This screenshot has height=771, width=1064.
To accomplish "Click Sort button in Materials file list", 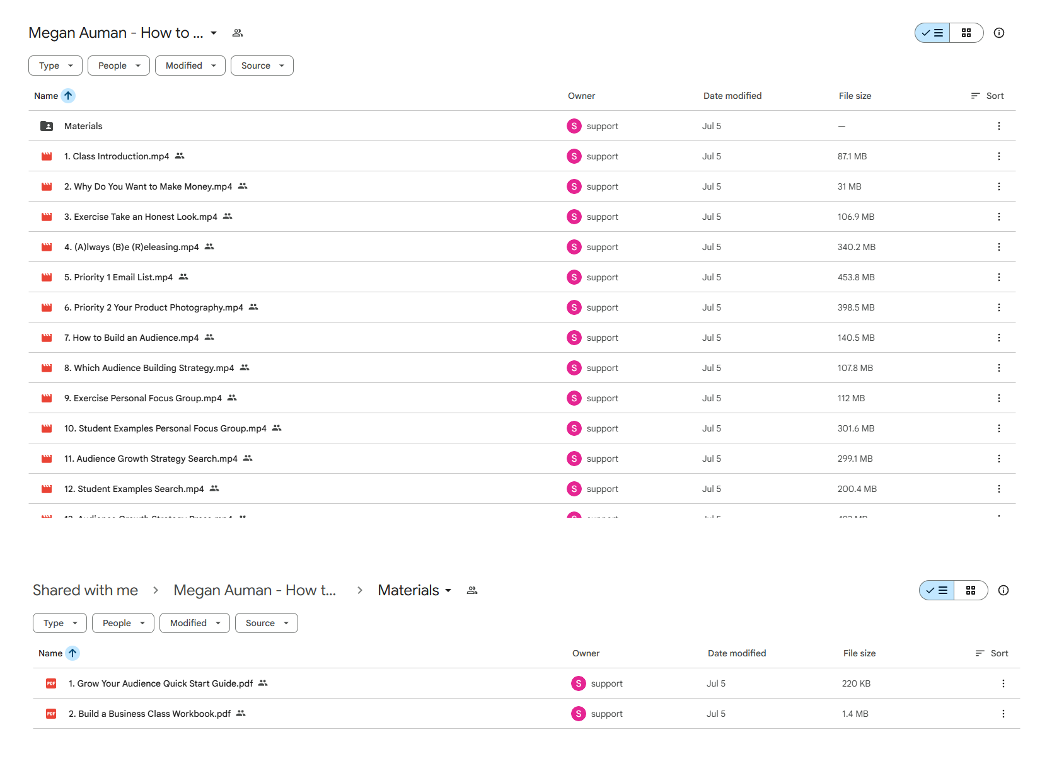I will (x=992, y=653).
